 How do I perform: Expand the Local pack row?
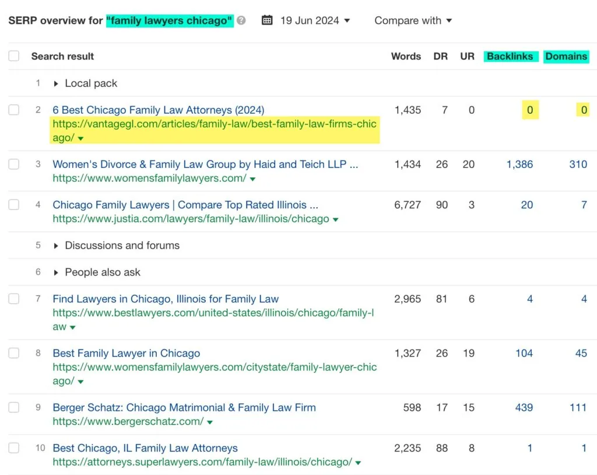pos(57,83)
